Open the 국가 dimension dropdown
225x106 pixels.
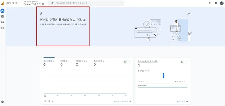141,81
